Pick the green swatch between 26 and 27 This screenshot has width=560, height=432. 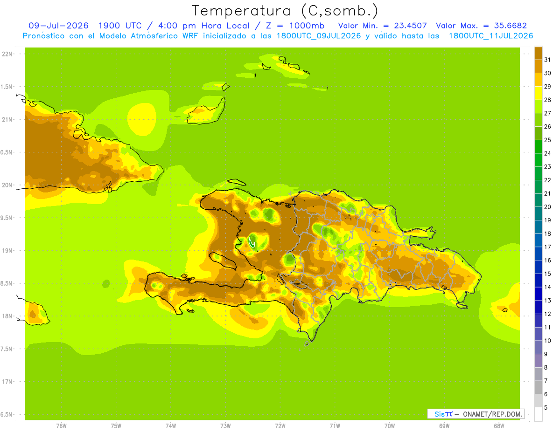tap(538, 120)
